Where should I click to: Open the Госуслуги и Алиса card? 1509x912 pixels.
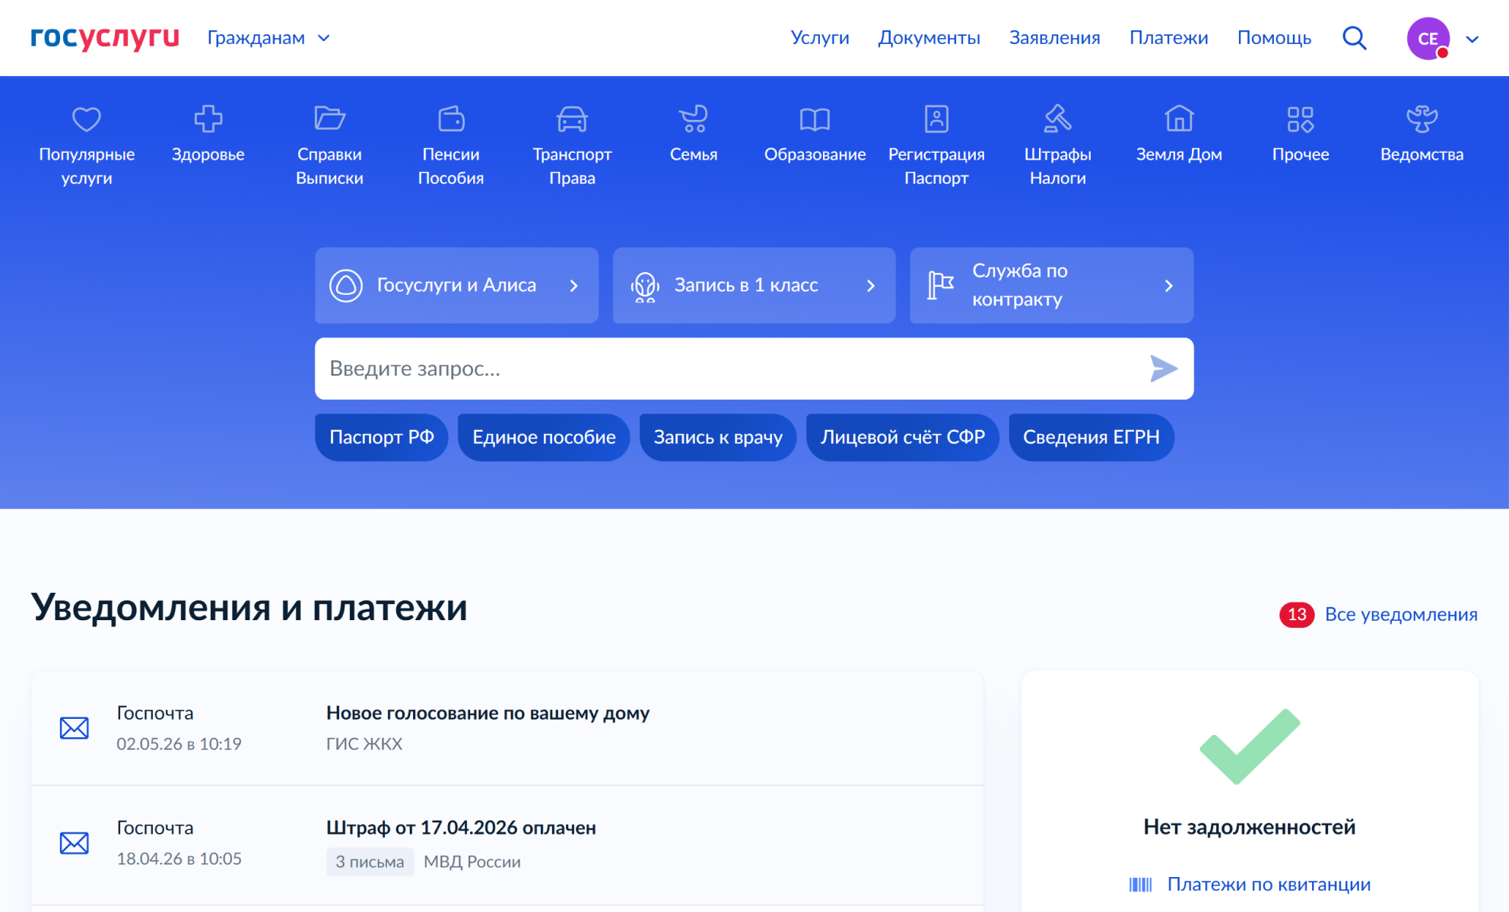456,285
